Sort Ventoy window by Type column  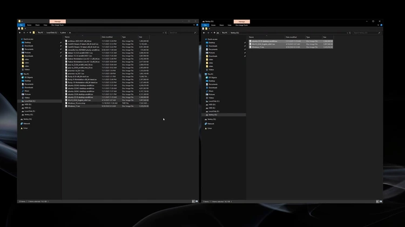point(314,37)
